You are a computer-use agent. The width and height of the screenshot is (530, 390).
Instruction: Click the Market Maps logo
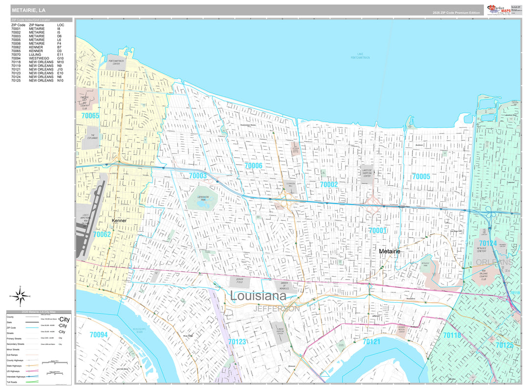click(x=499, y=9)
